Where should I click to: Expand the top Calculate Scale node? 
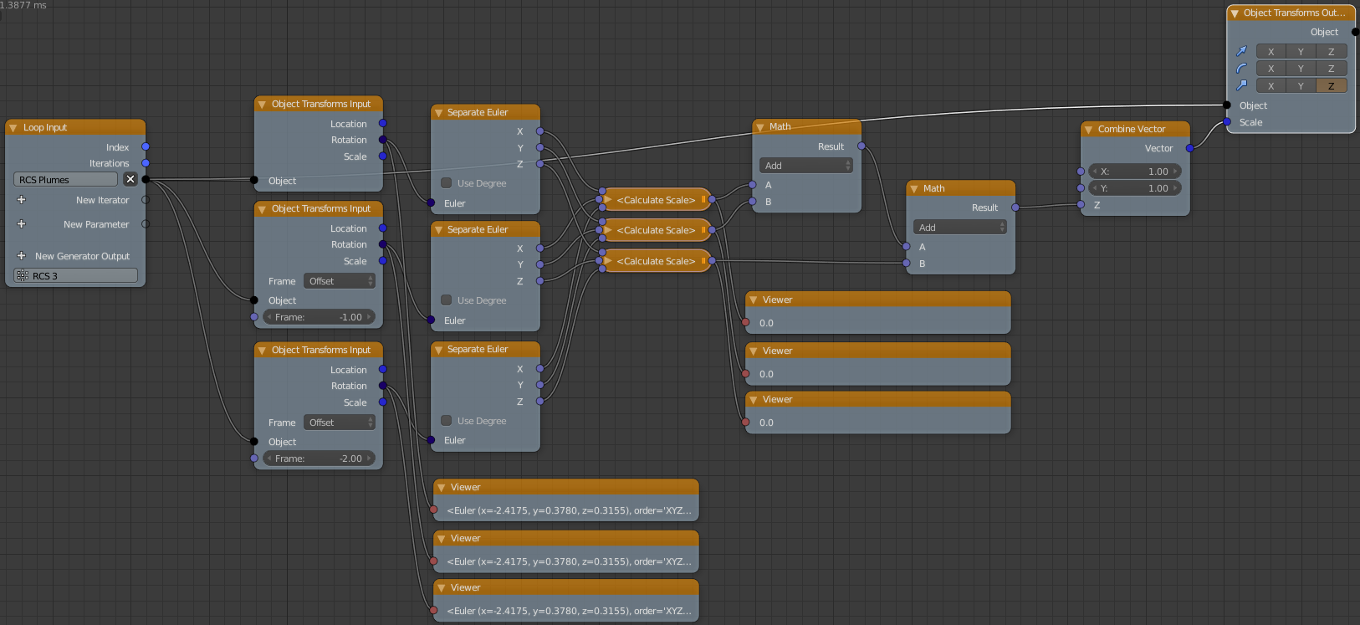[x=608, y=199]
